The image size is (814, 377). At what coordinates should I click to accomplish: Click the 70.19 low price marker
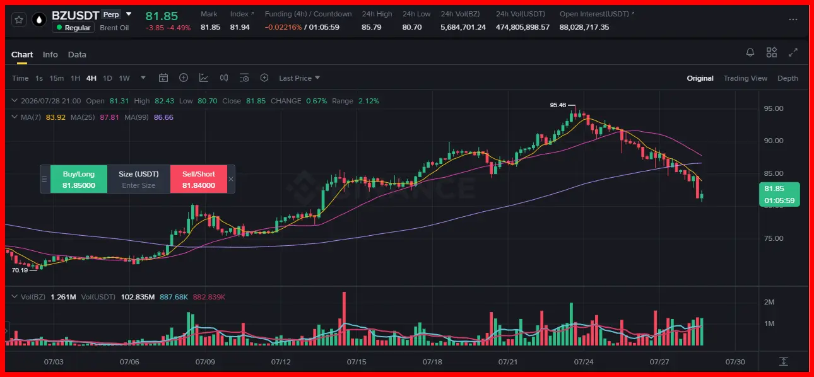[x=20, y=270]
